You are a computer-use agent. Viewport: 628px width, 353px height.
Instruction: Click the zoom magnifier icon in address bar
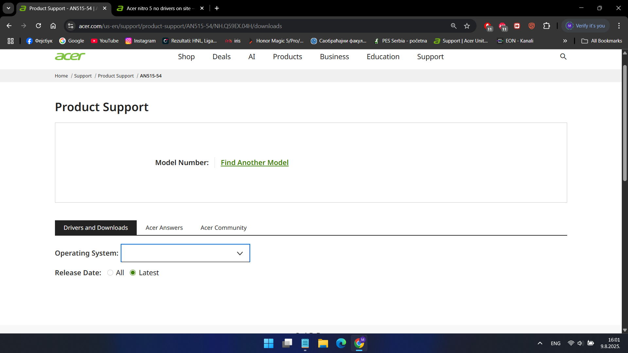click(x=454, y=26)
